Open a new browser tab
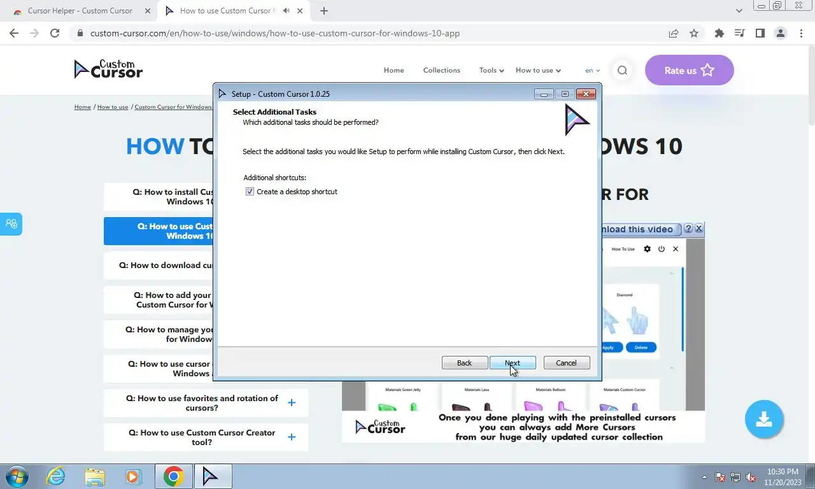This screenshot has height=489, width=815. point(324,11)
